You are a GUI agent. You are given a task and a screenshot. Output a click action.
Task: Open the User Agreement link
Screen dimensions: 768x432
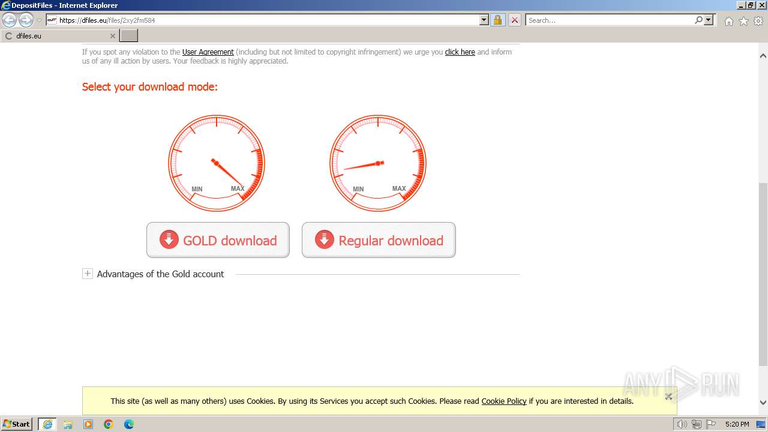(208, 52)
